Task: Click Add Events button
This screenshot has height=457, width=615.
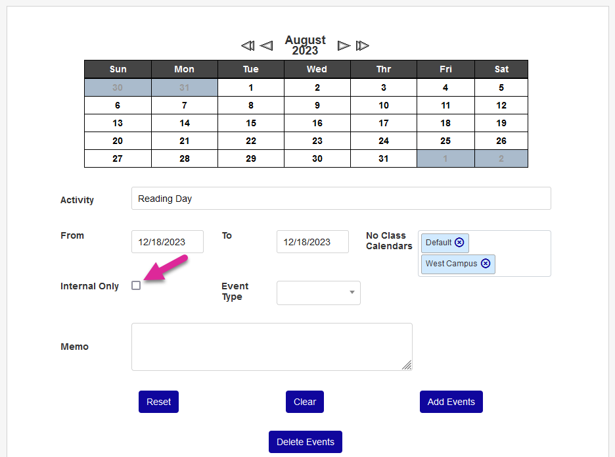Action: (x=451, y=402)
